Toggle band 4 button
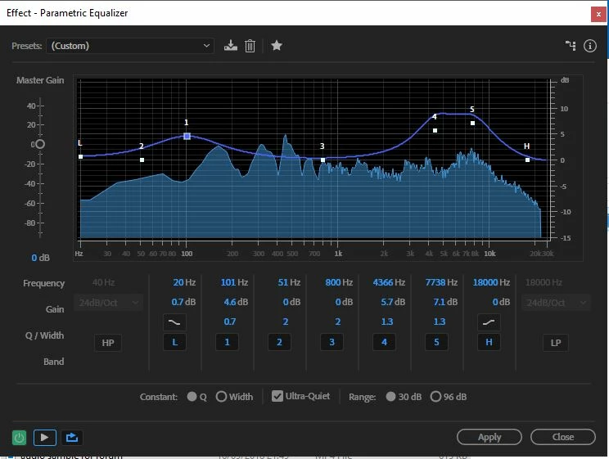609x459 pixels. click(384, 342)
